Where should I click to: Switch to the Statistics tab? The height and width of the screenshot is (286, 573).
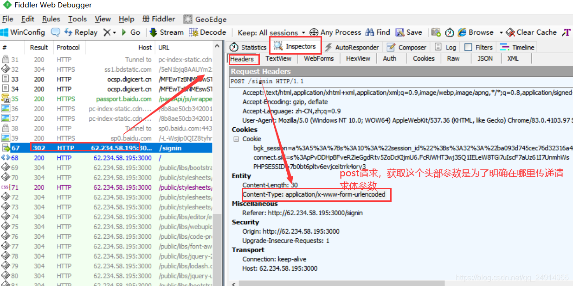tap(248, 47)
